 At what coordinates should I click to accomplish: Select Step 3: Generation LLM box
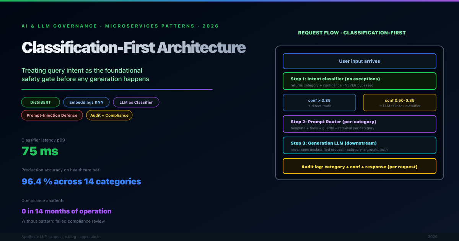click(x=359, y=145)
